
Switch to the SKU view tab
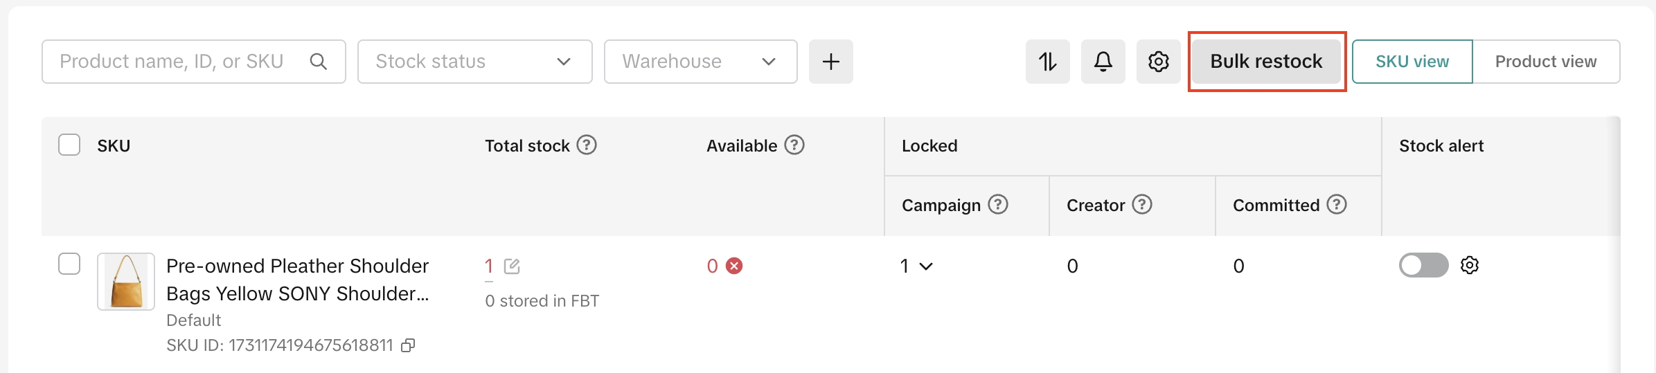click(x=1412, y=62)
